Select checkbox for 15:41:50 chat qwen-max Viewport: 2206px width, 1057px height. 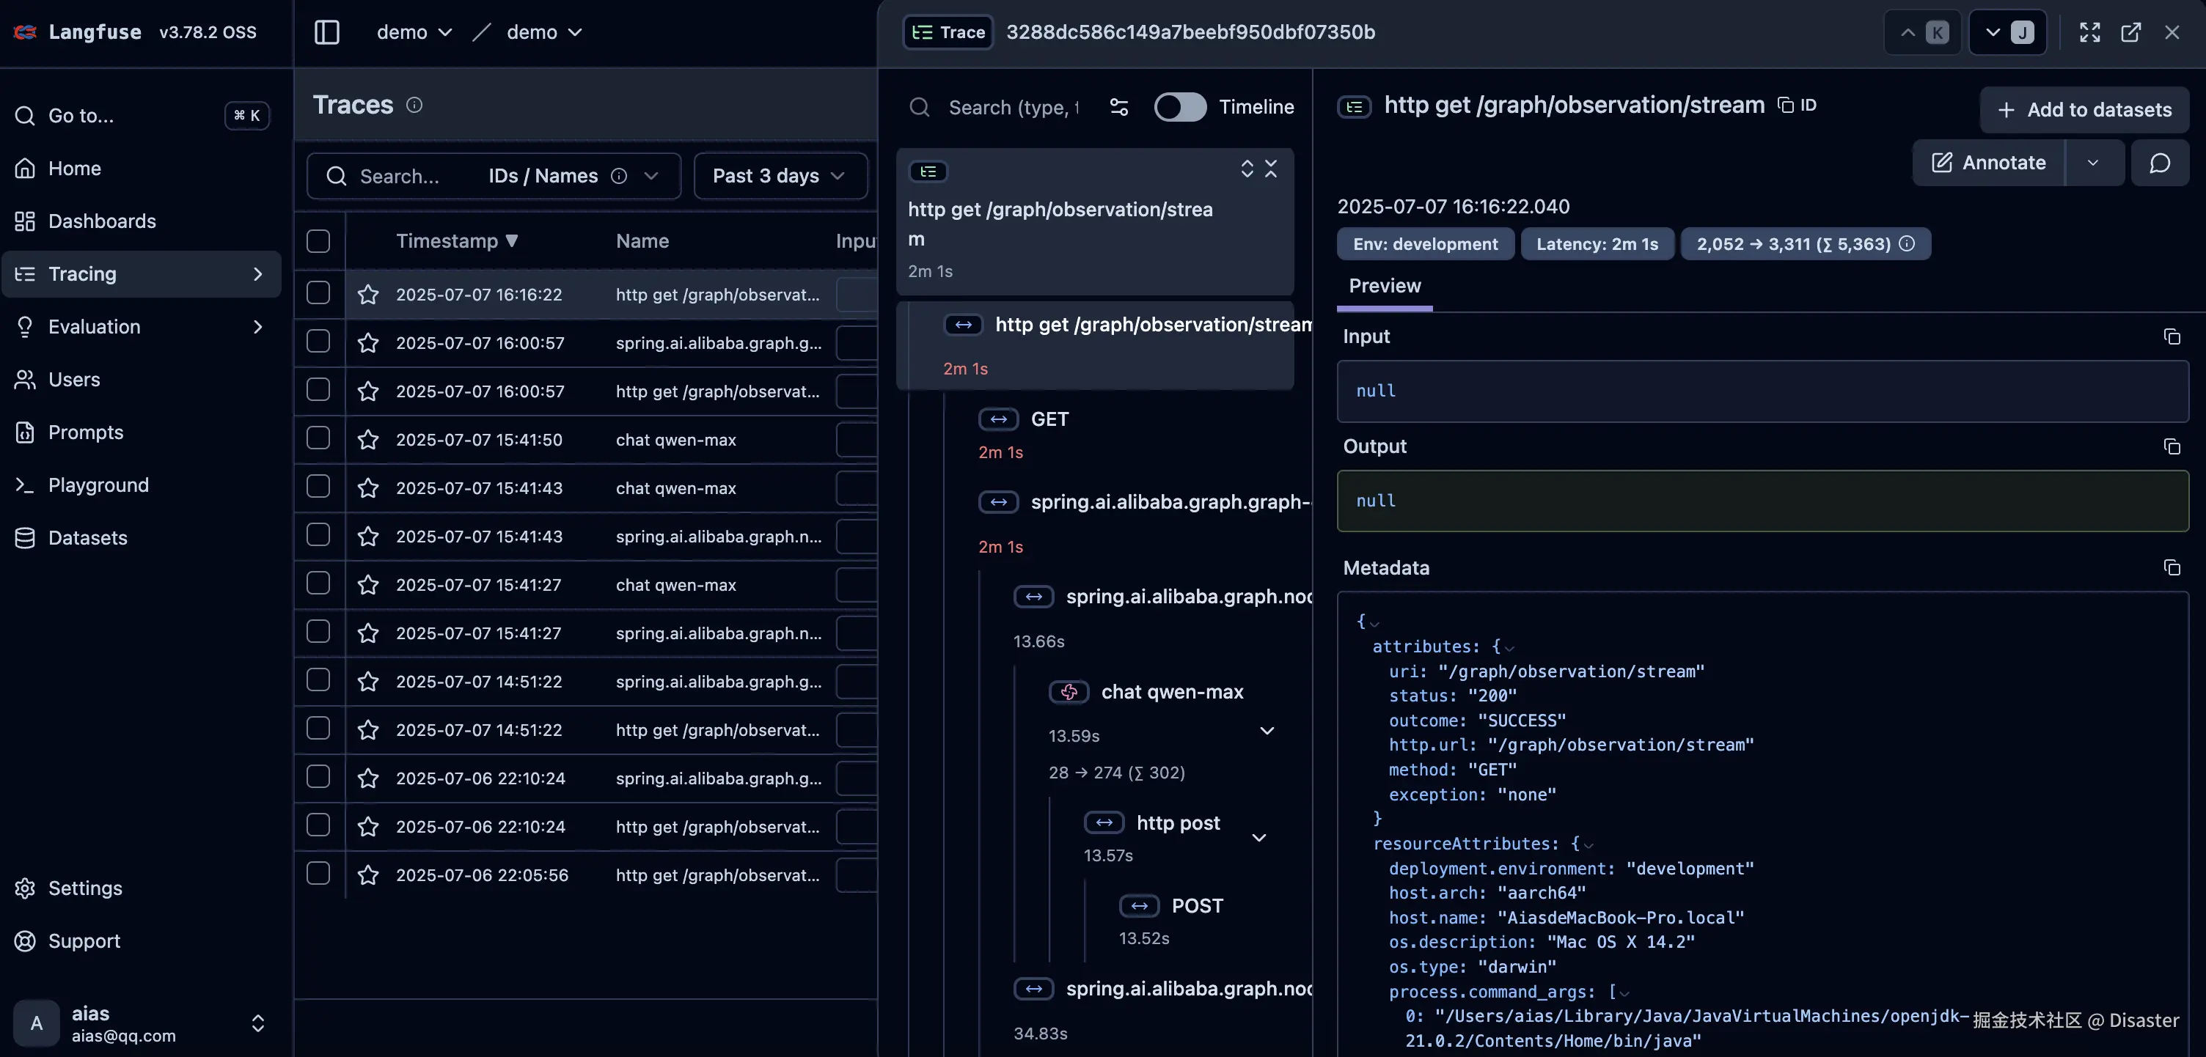coord(318,439)
